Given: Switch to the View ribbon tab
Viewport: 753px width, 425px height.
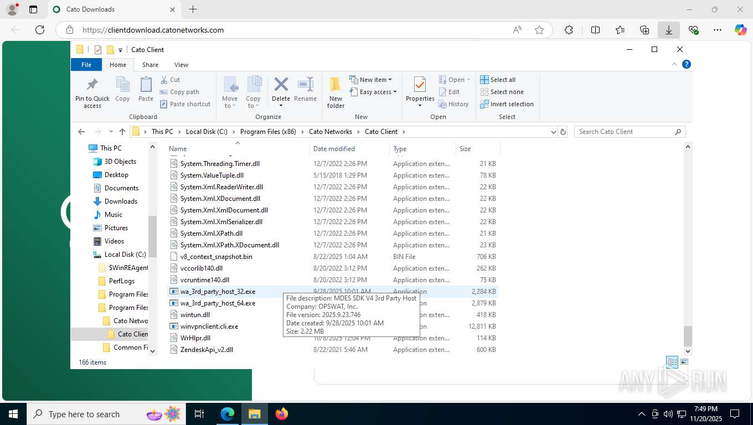Looking at the screenshot, I should coord(181,65).
